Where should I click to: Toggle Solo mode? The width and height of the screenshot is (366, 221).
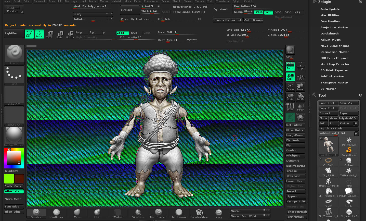(300, 117)
